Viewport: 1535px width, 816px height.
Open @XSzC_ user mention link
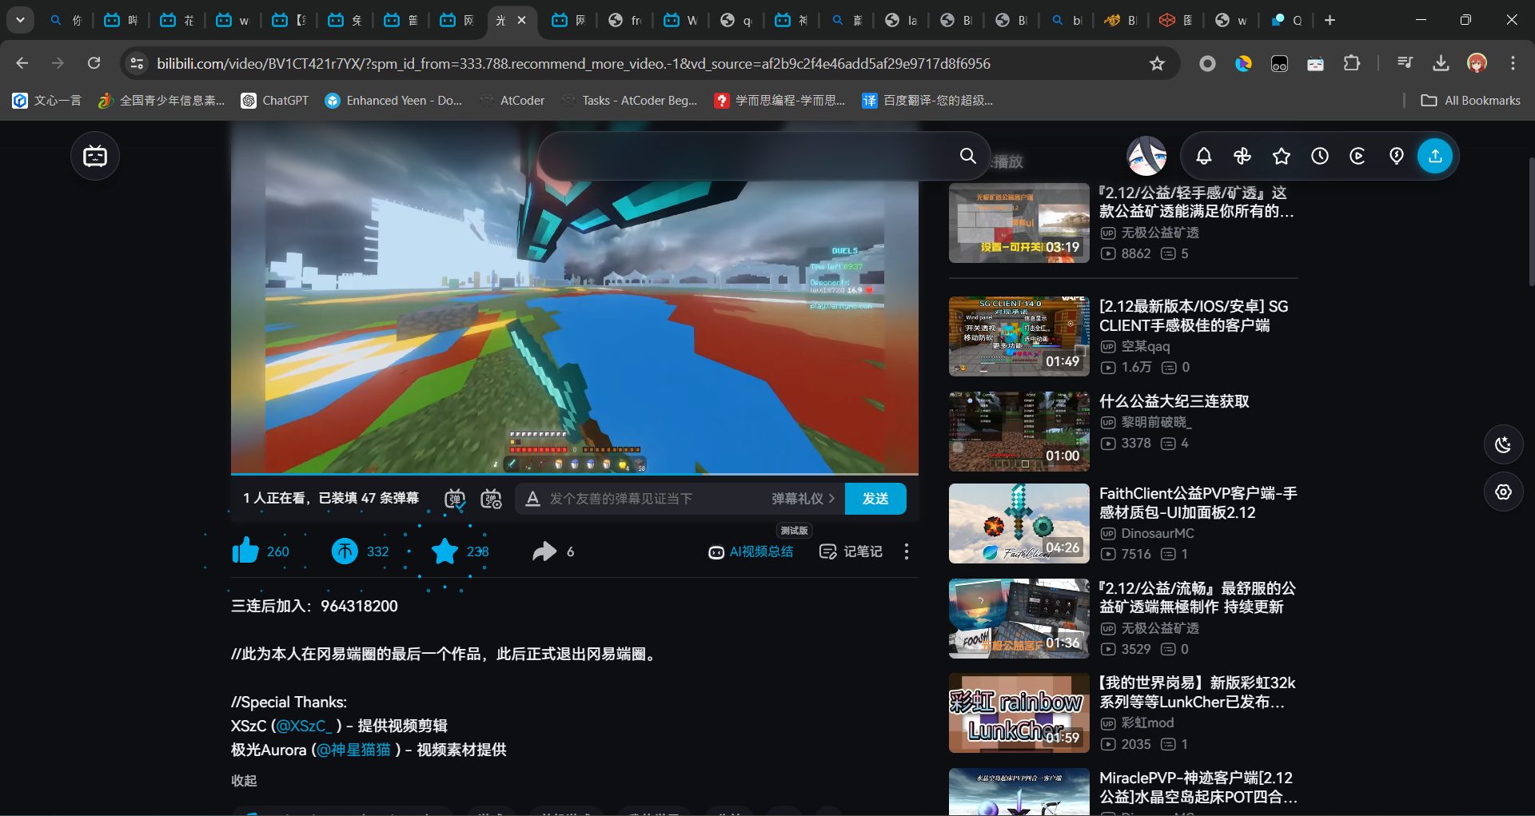pos(304,726)
